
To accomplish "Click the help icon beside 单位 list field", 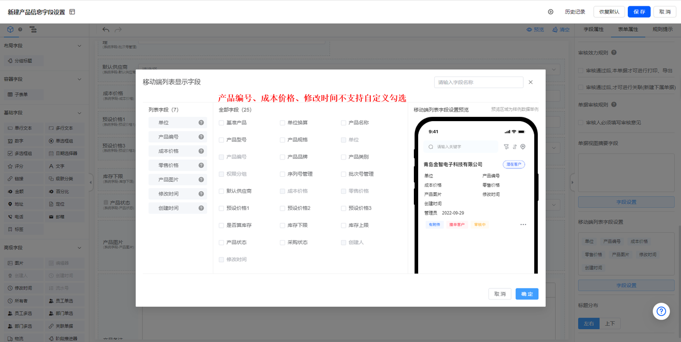I will [201, 123].
